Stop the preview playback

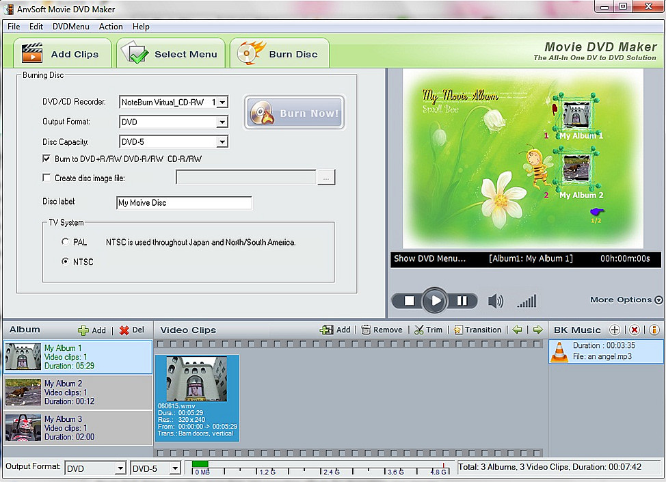(x=410, y=301)
